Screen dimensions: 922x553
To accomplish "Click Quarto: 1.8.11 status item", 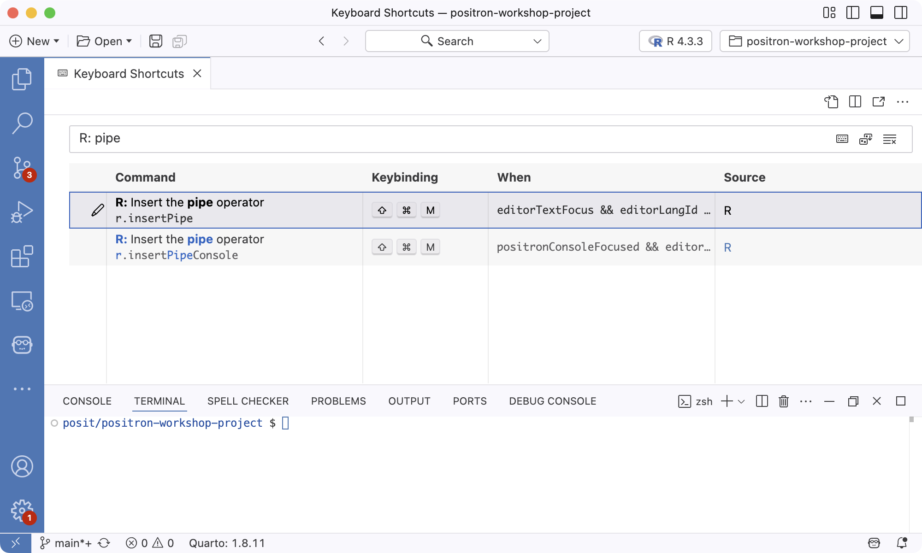I will click(227, 543).
